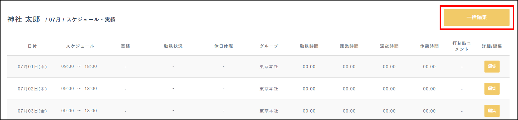Click the 勤務時間 value for 07月03日

pos(309,111)
